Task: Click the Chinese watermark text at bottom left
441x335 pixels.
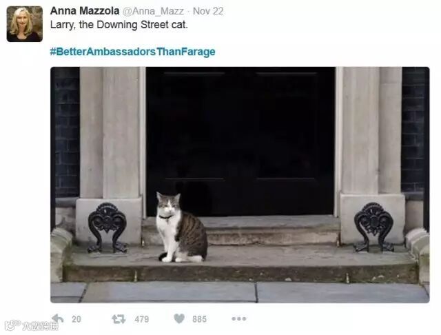Action: pos(41,326)
